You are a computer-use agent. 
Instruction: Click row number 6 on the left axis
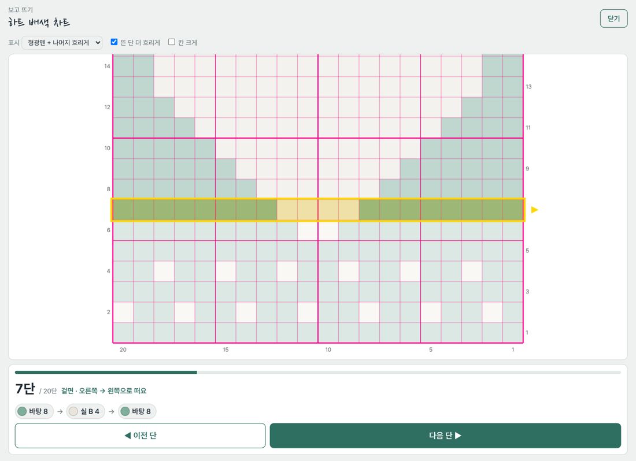pos(108,230)
